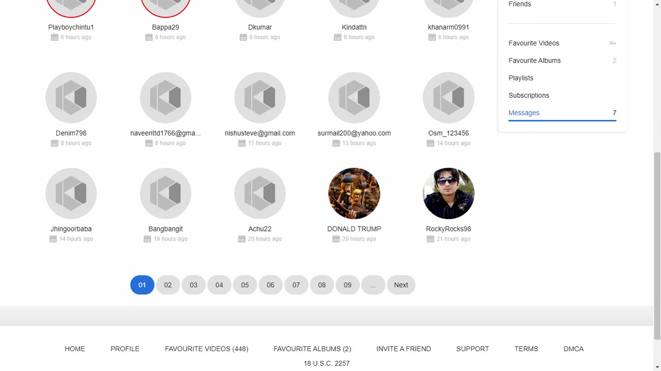Click the Next pagination button
Viewport: 661px width, 371px height.
(x=401, y=285)
